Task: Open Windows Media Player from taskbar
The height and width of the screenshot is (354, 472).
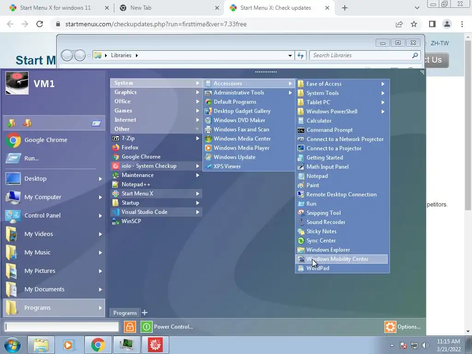Action: (69, 345)
